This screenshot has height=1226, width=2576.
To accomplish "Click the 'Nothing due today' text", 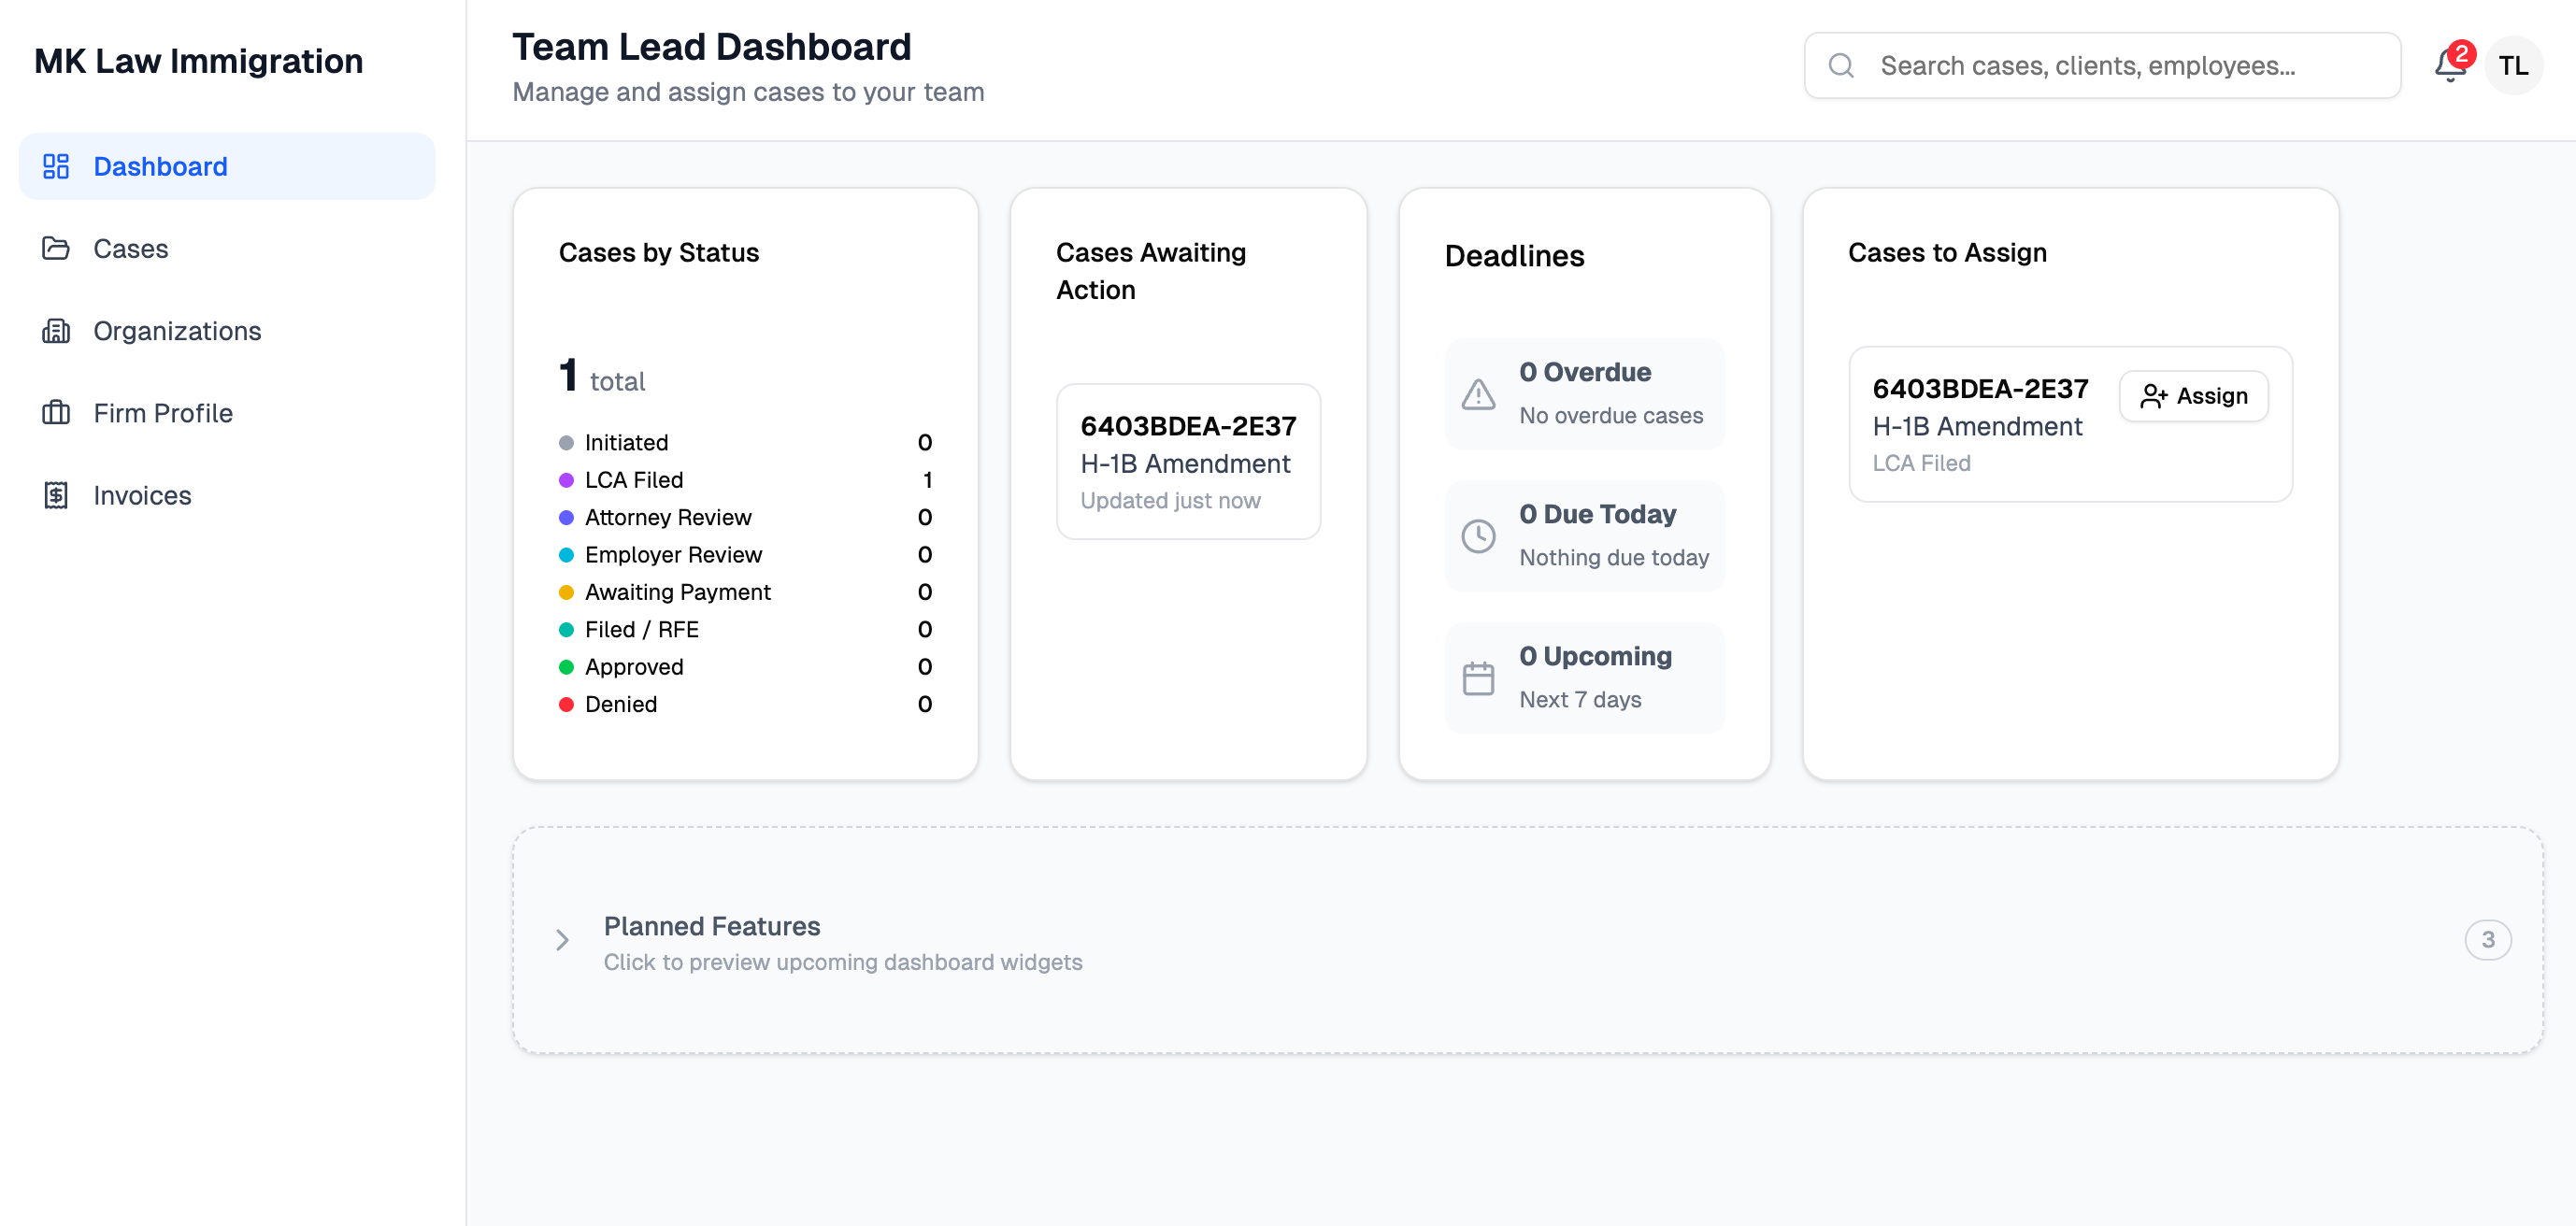I will coord(1614,557).
